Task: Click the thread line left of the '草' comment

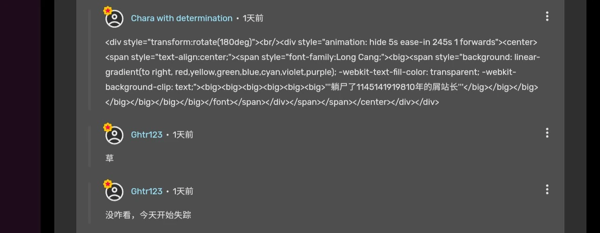Action: pyautogui.click(x=90, y=146)
